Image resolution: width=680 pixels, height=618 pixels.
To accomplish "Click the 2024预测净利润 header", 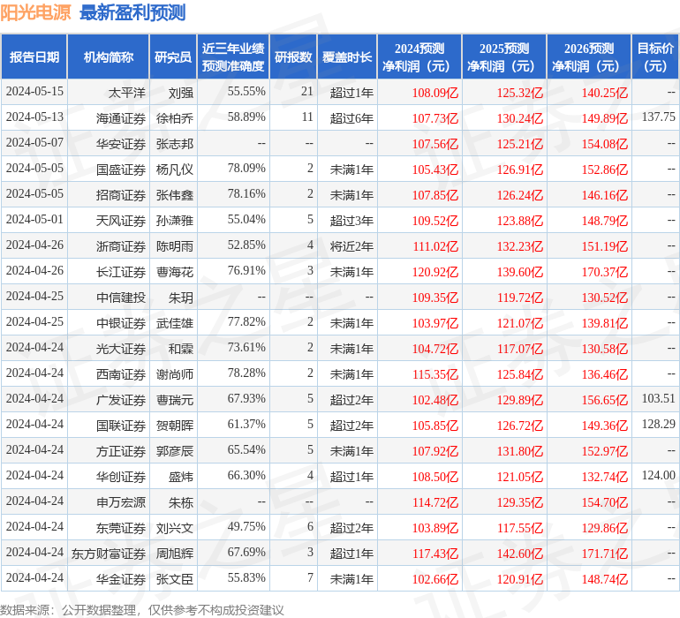I will 419,57.
